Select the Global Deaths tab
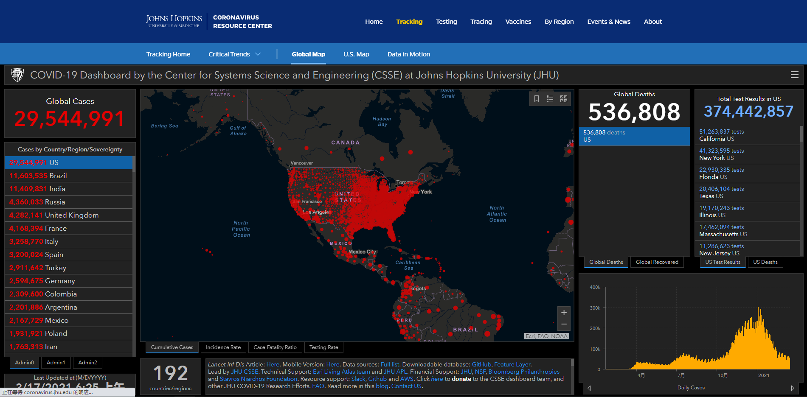The width and height of the screenshot is (807, 397). point(606,262)
